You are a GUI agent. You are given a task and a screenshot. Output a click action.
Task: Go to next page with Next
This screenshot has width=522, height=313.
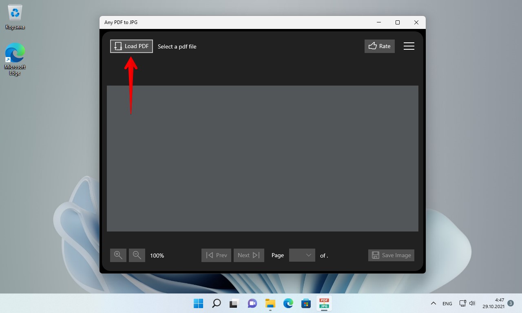tap(249, 255)
